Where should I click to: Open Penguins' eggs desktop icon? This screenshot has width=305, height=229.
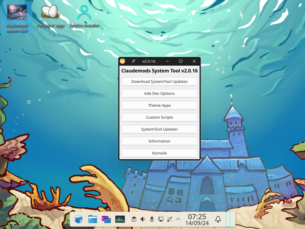tap(50, 16)
